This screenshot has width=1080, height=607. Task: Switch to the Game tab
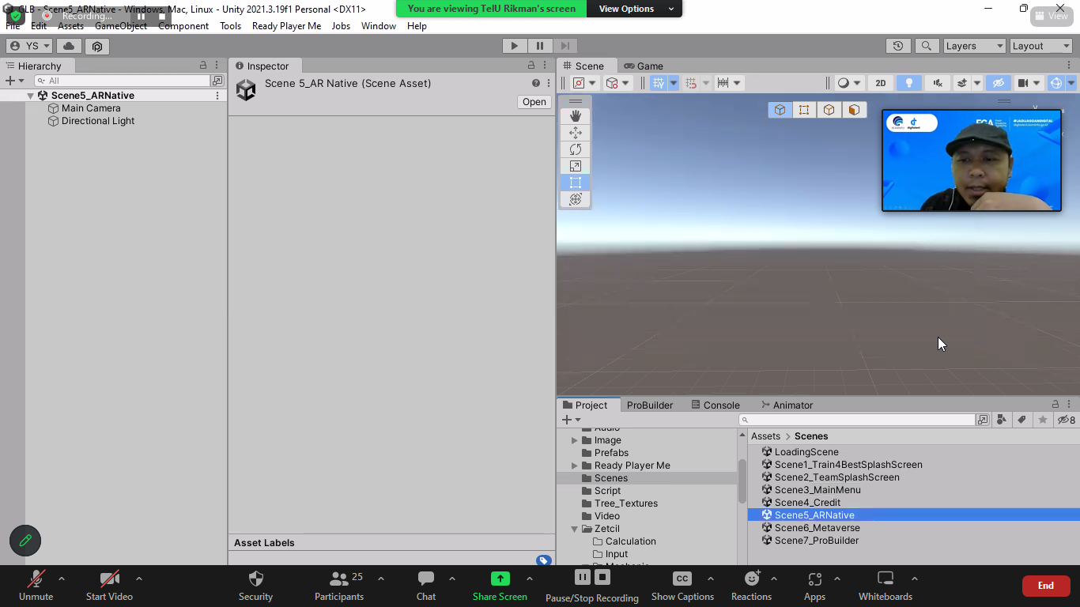pyautogui.click(x=644, y=66)
